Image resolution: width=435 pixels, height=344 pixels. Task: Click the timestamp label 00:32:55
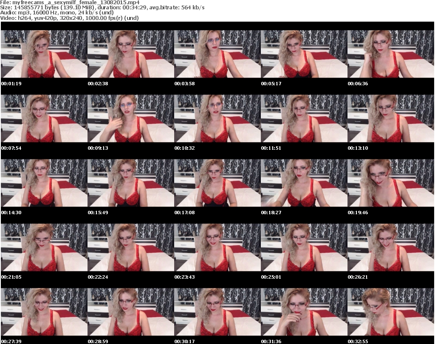[358, 341]
